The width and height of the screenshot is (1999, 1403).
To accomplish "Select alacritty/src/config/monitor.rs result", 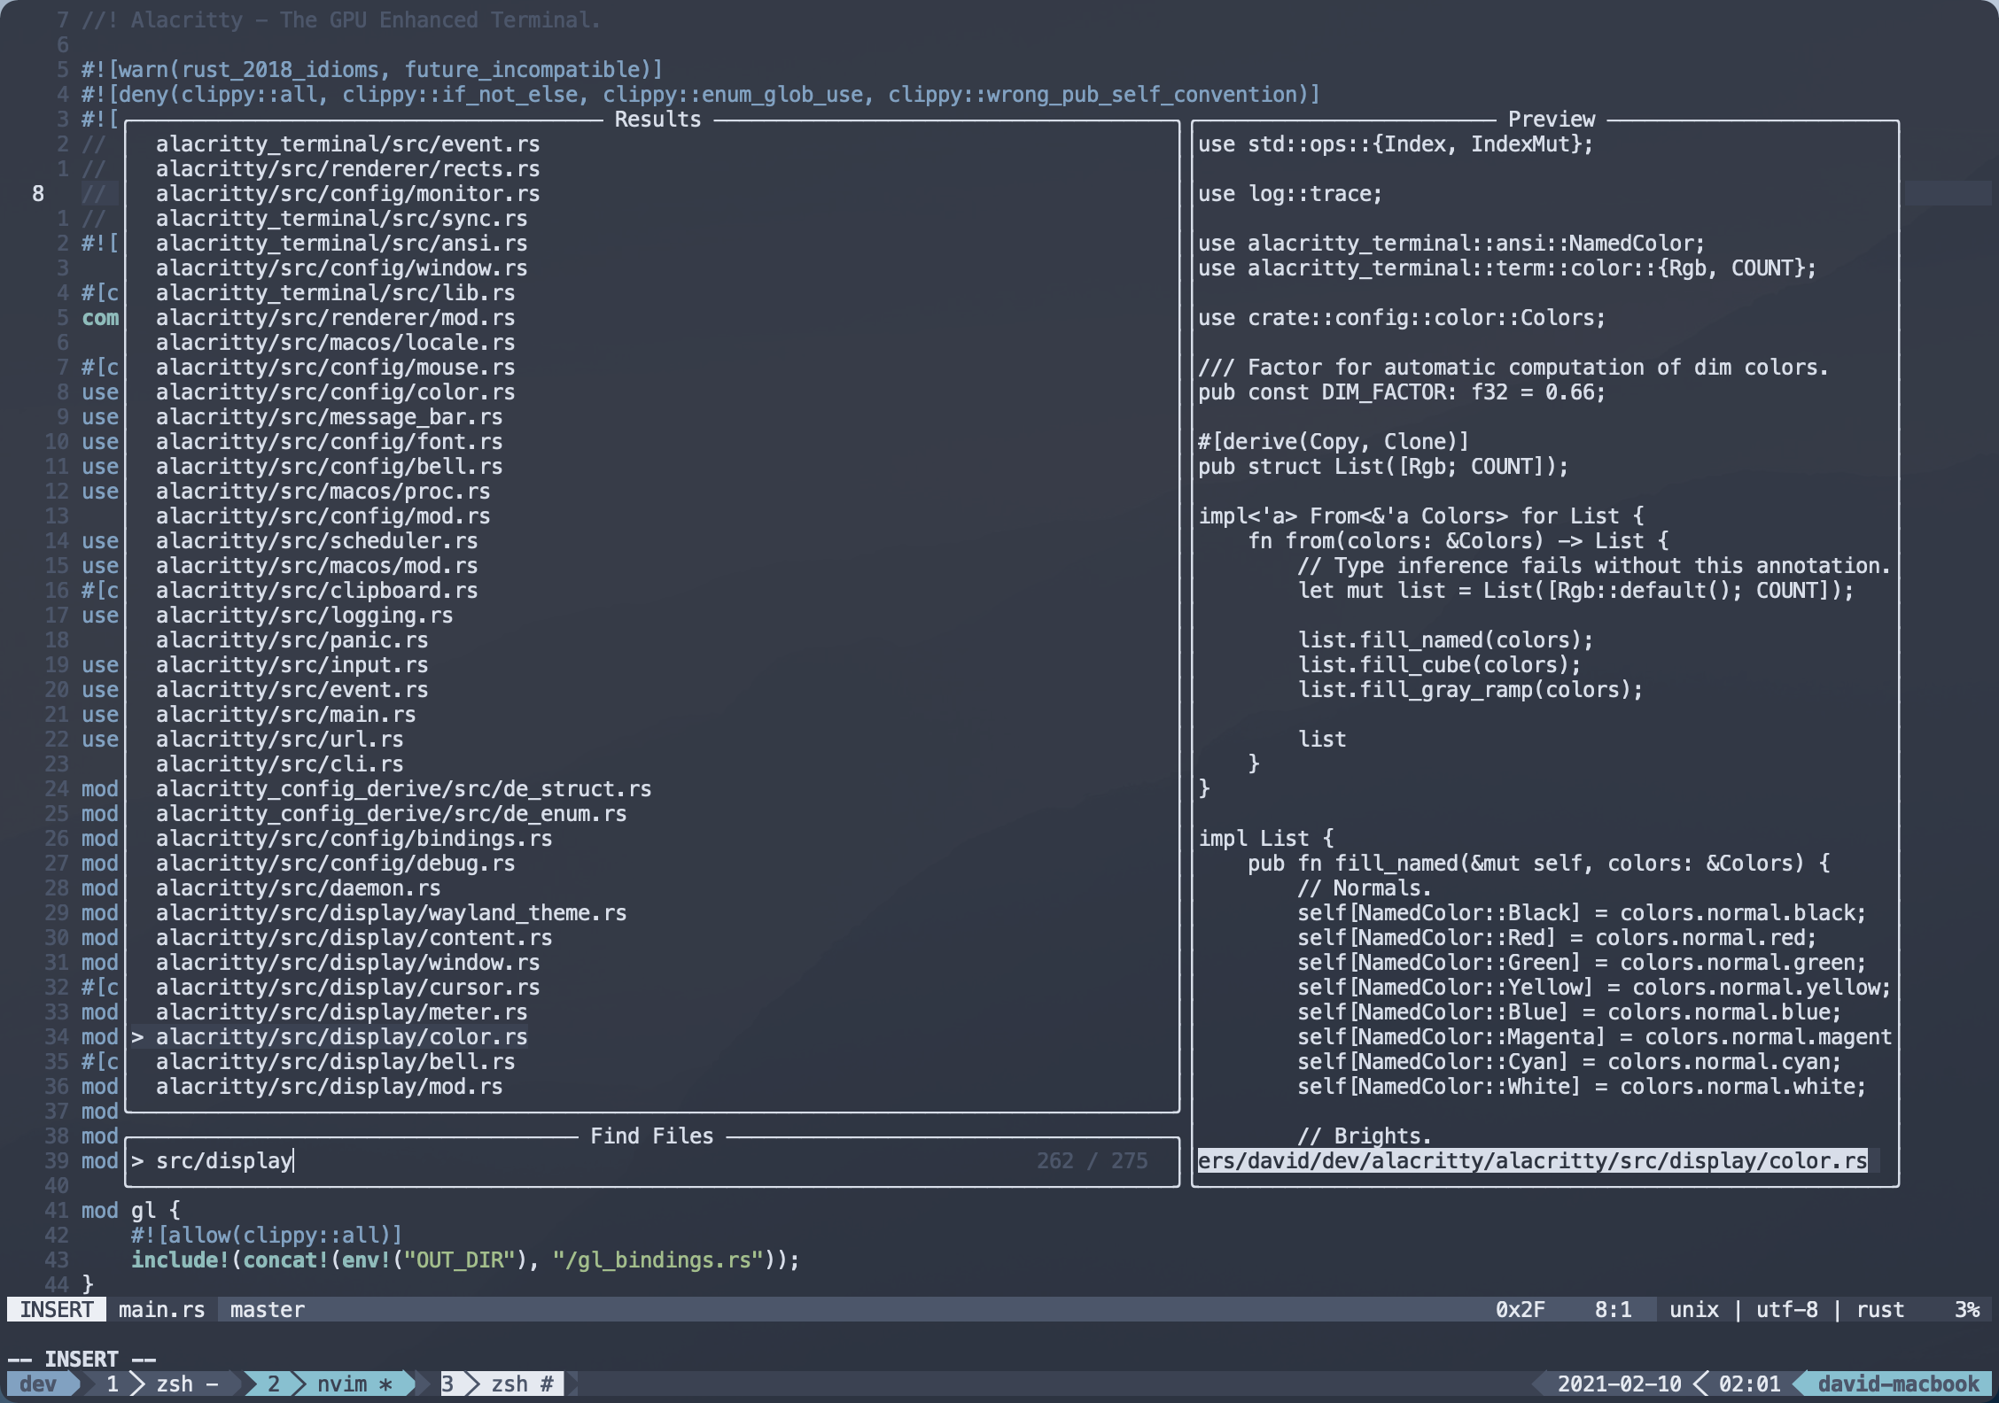I will (x=347, y=194).
